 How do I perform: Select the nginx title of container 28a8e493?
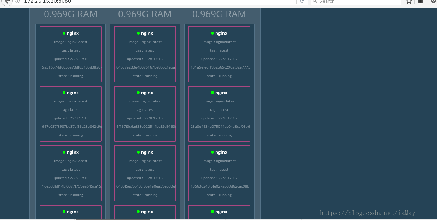click(221, 93)
